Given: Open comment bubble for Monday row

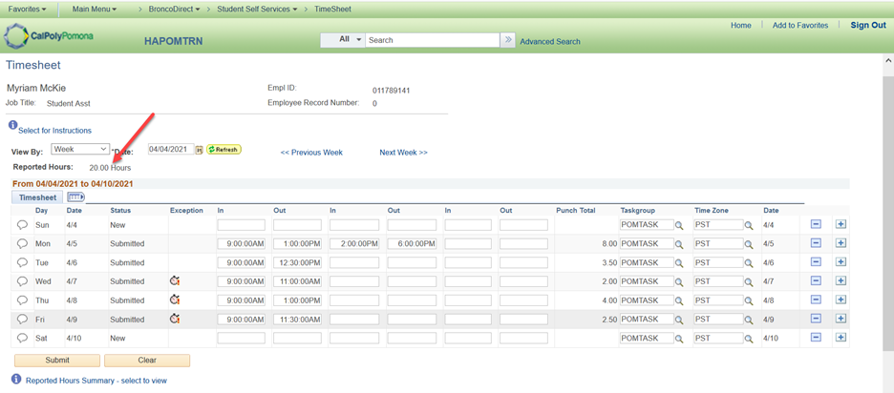Looking at the screenshot, I should point(22,244).
